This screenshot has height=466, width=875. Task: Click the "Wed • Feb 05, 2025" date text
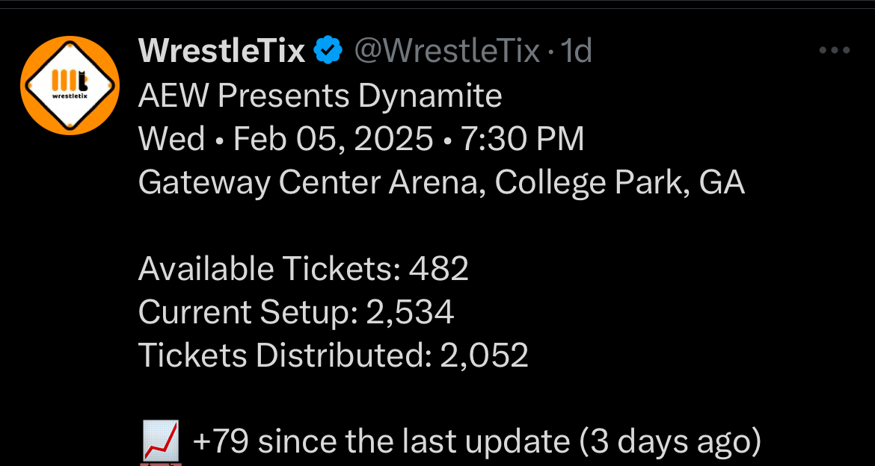[x=286, y=140]
